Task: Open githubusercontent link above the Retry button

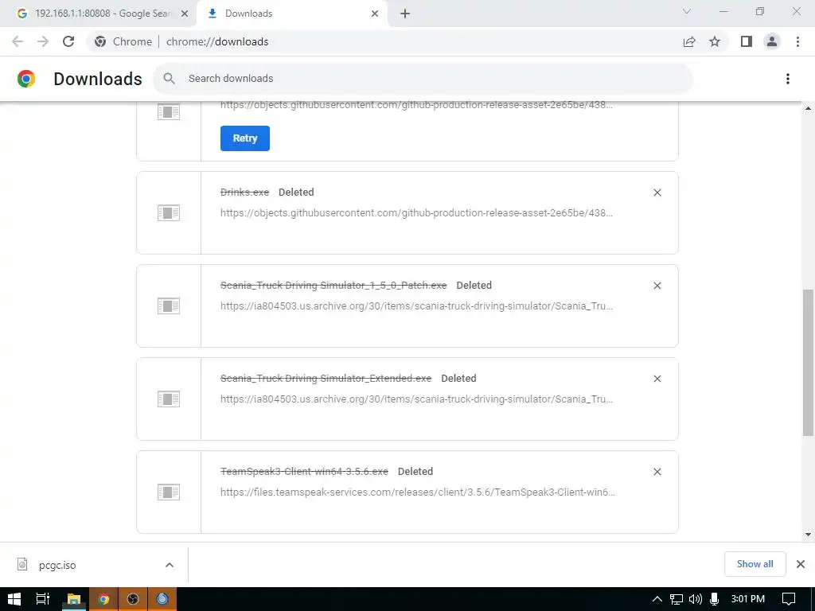Action: [416, 106]
